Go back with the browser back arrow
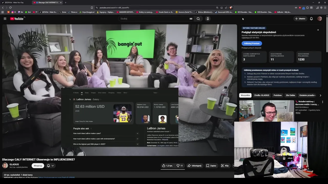 tap(3, 8)
